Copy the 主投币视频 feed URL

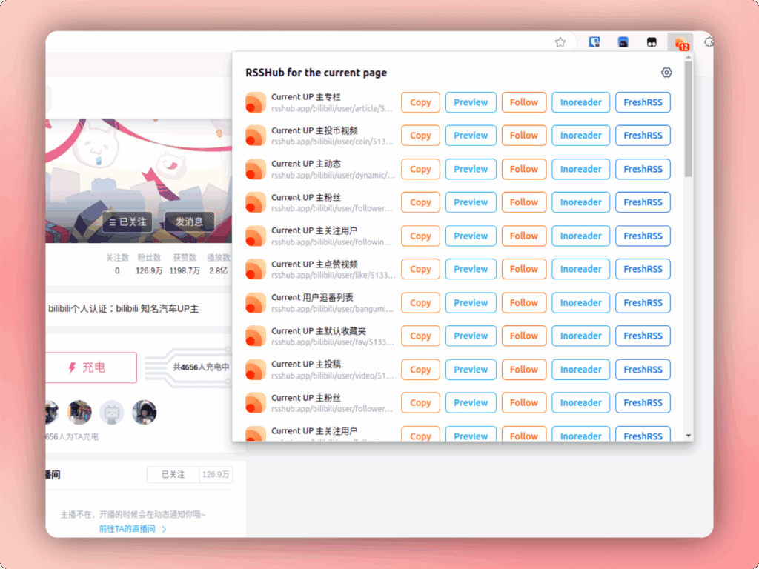[420, 136]
